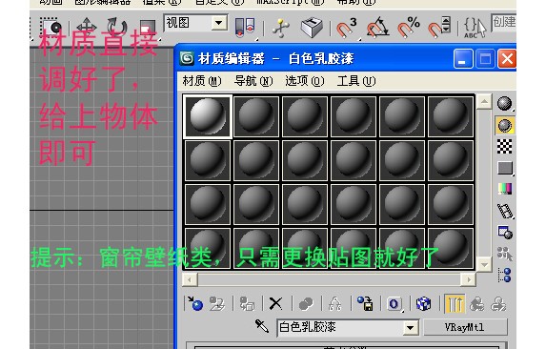Click the sample slots scroll left arrow
546x349 pixels.
point(190,279)
